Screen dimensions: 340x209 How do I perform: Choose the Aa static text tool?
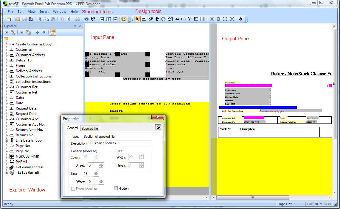point(177,19)
